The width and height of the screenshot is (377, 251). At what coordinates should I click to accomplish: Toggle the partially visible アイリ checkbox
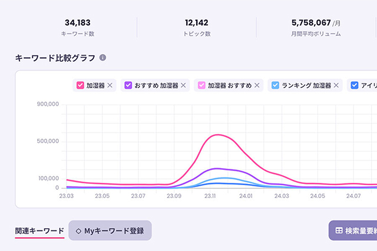click(x=354, y=85)
